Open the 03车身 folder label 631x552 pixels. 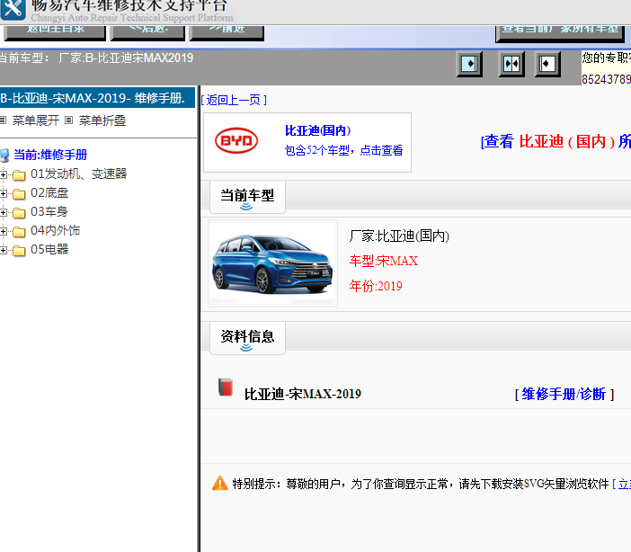(x=49, y=212)
